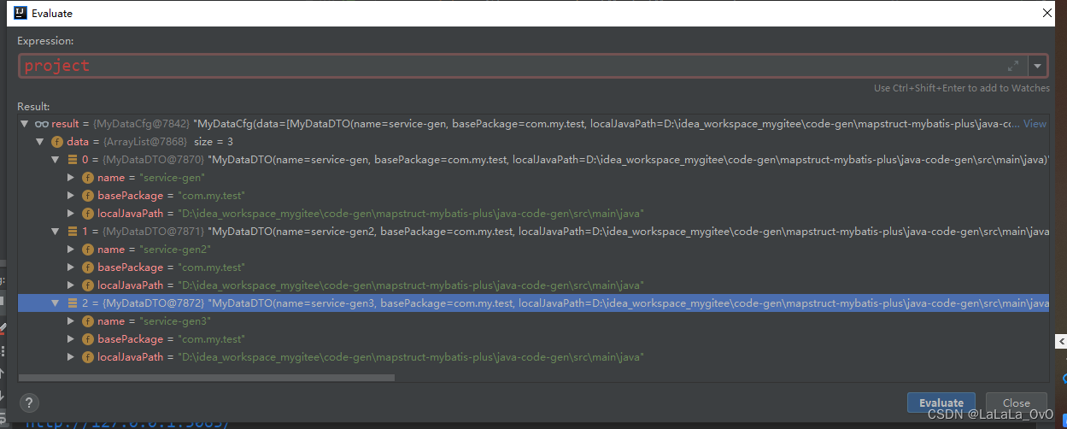This screenshot has height=429, width=1067.
Task: Click the horizontal scrollbar of Result tree
Action: click(206, 377)
